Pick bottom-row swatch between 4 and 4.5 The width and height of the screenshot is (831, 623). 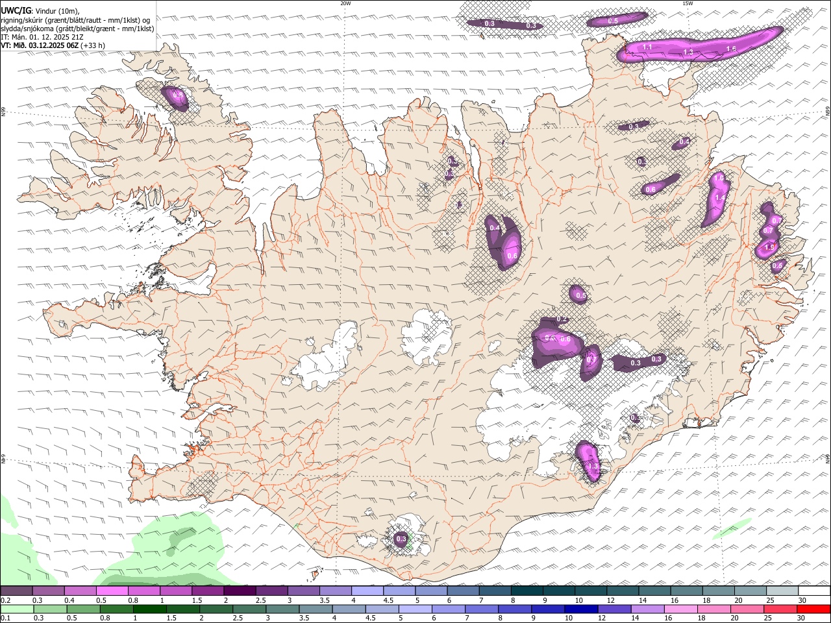pos(349,609)
